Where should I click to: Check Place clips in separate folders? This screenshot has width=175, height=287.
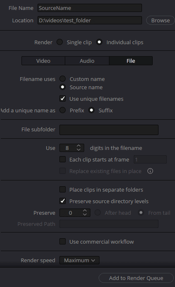[63, 190]
